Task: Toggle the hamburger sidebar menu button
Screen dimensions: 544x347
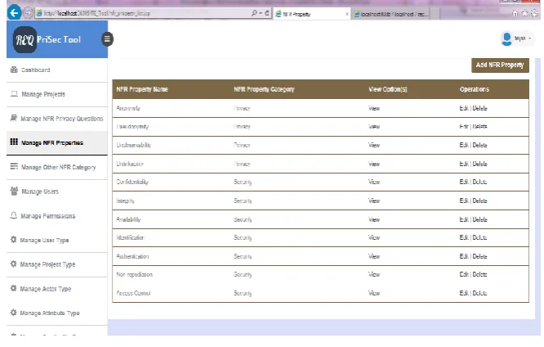Action: tap(107, 38)
